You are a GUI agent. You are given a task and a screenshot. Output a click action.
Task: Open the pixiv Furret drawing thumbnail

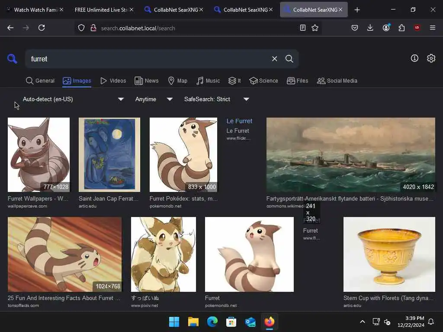[163, 254]
